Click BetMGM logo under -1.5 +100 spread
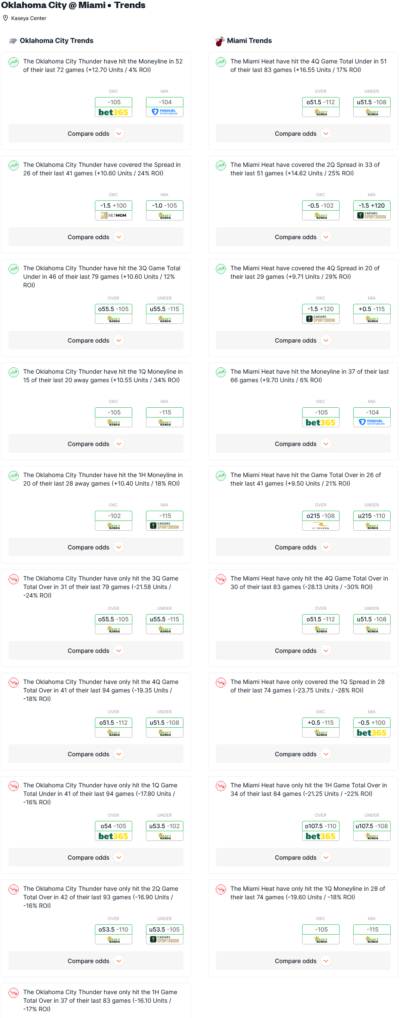The width and height of the screenshot is (400, 1018). [114, 216]
